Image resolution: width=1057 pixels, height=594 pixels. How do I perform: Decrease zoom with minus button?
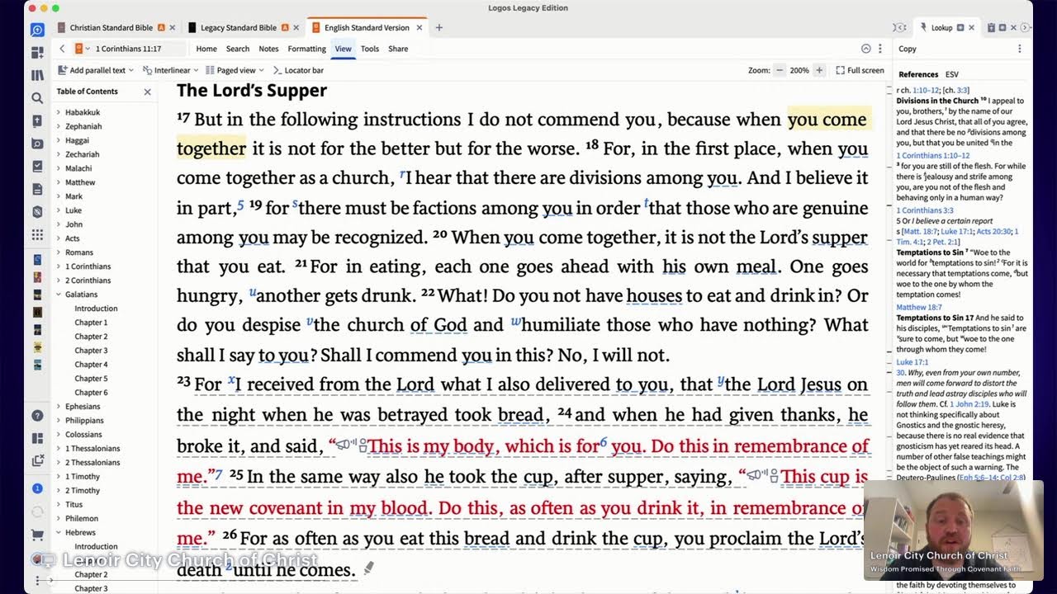tap(779, 71)
